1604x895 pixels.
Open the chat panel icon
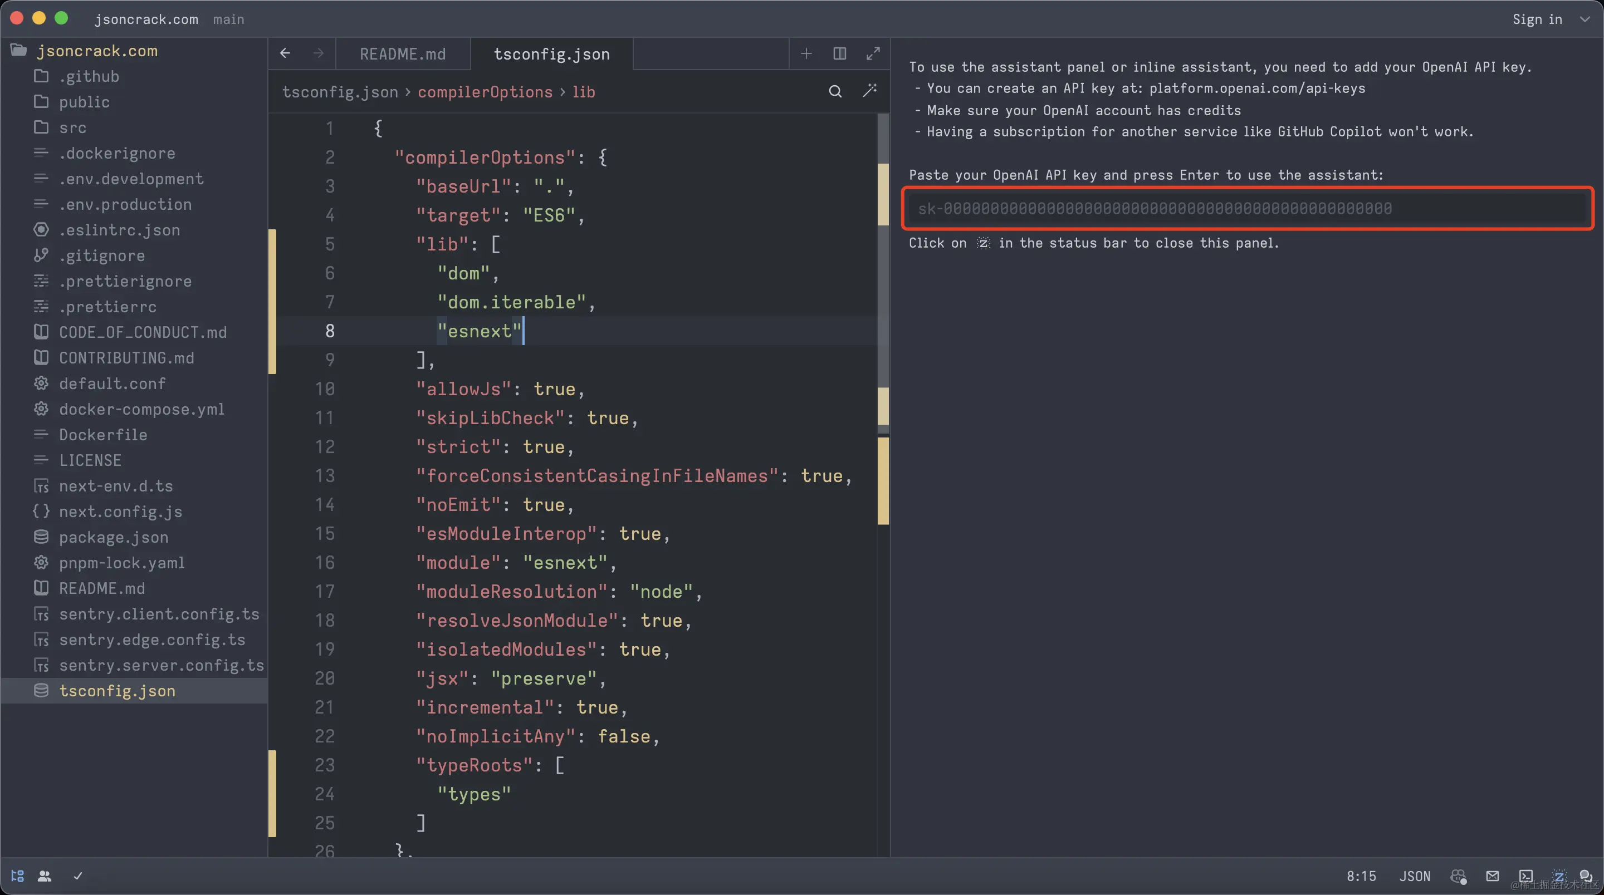[x=1586, y=876]
